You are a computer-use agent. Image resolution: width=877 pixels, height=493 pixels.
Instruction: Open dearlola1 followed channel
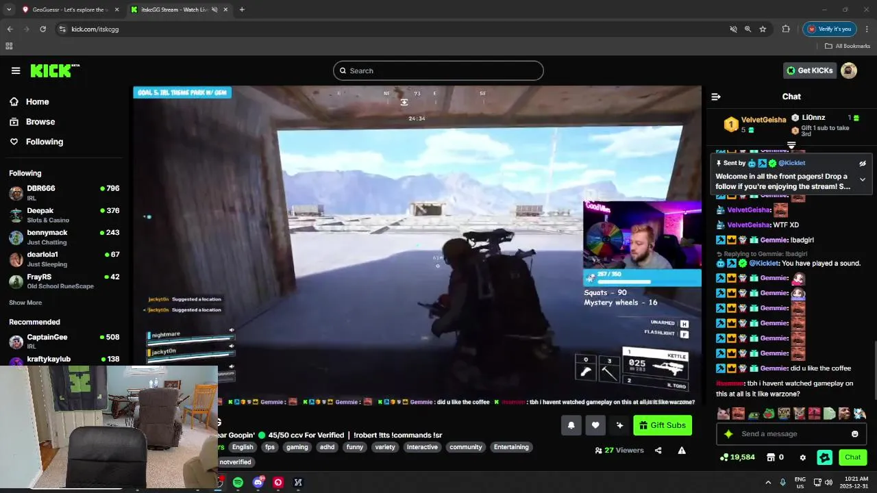(64, 259)
